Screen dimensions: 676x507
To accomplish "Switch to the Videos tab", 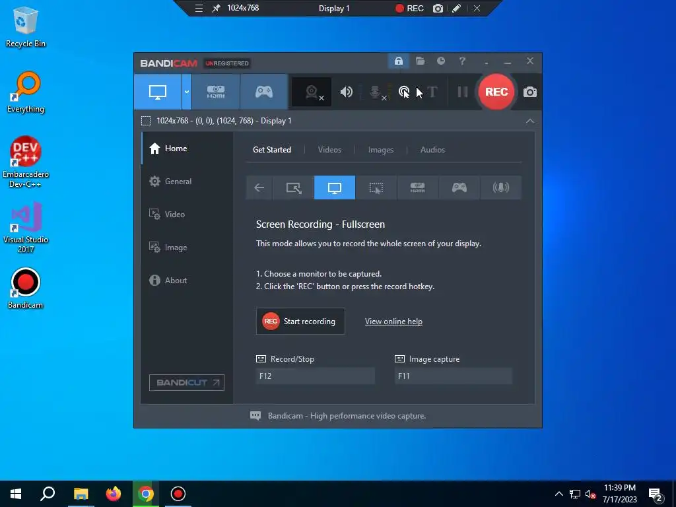I will (329, 150).
